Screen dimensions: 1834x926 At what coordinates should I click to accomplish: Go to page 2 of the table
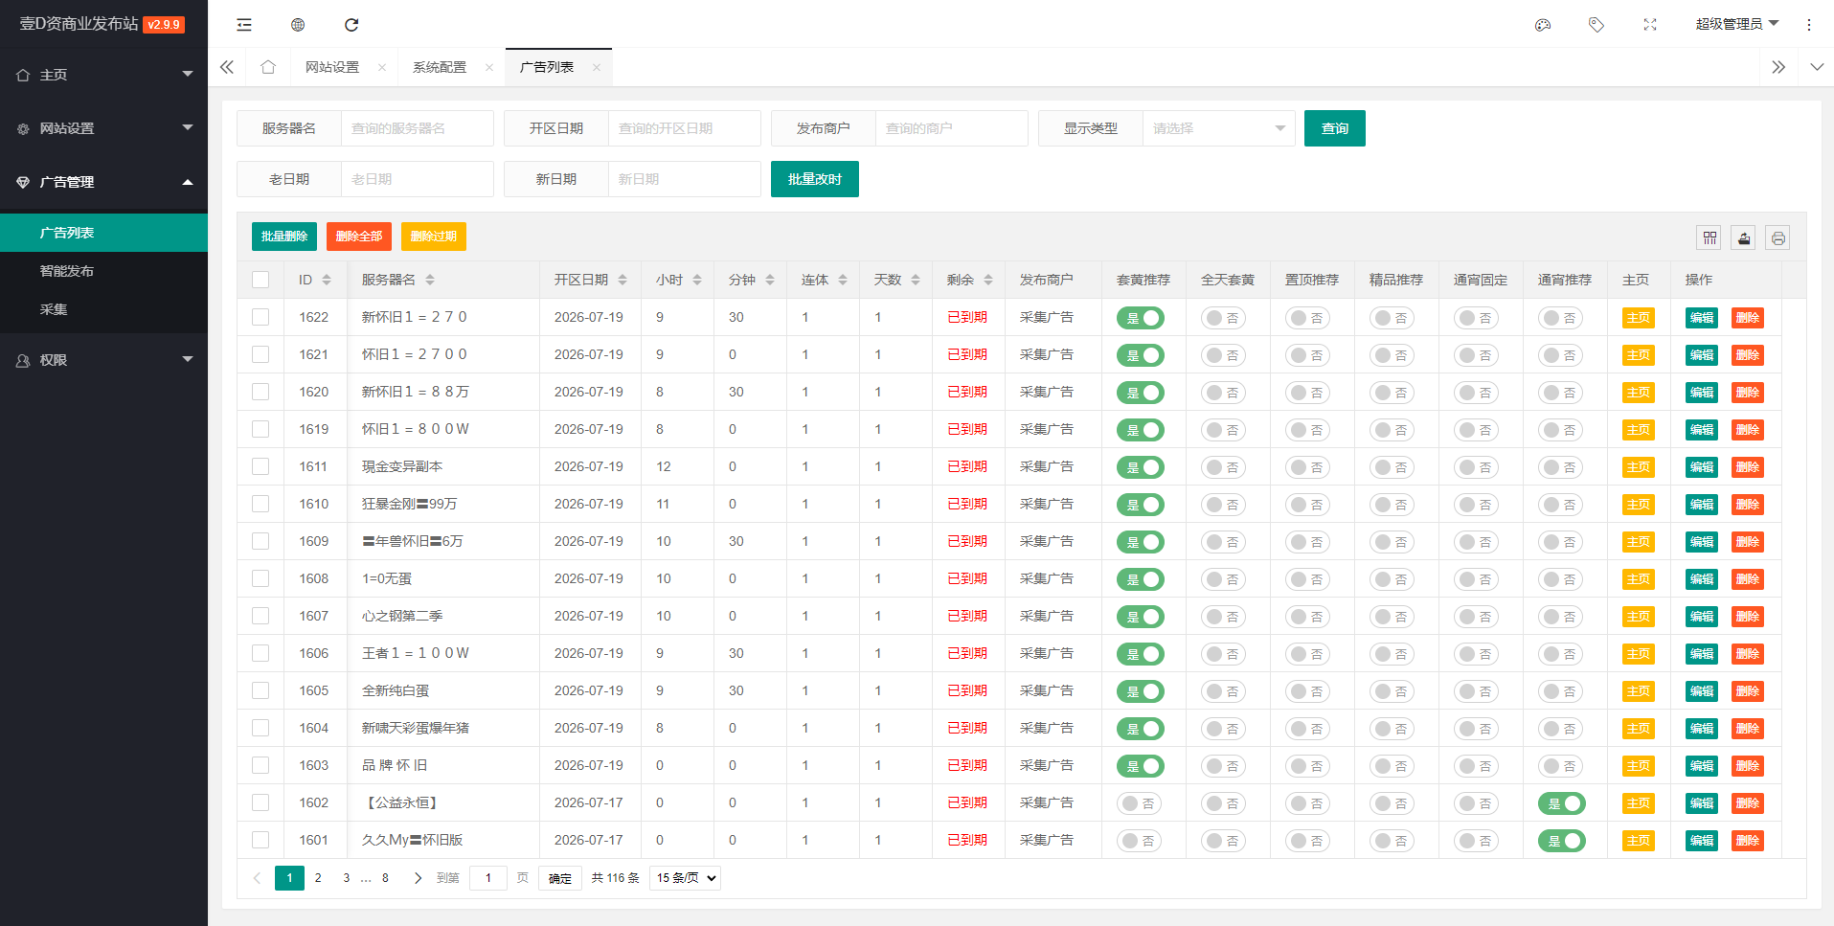tap(318, 878)
